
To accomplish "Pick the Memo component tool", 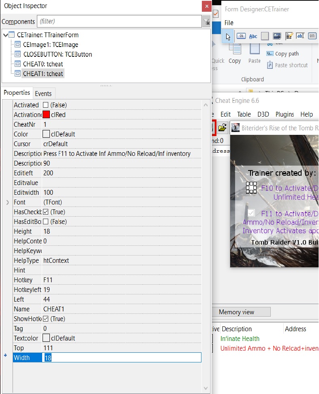I will (289, 36).
